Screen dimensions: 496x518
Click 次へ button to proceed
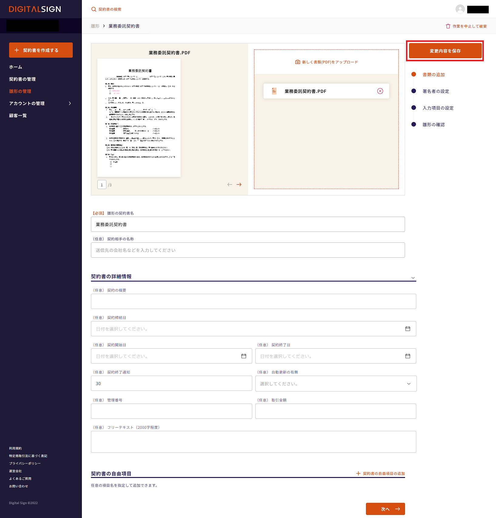pos(385,509)
